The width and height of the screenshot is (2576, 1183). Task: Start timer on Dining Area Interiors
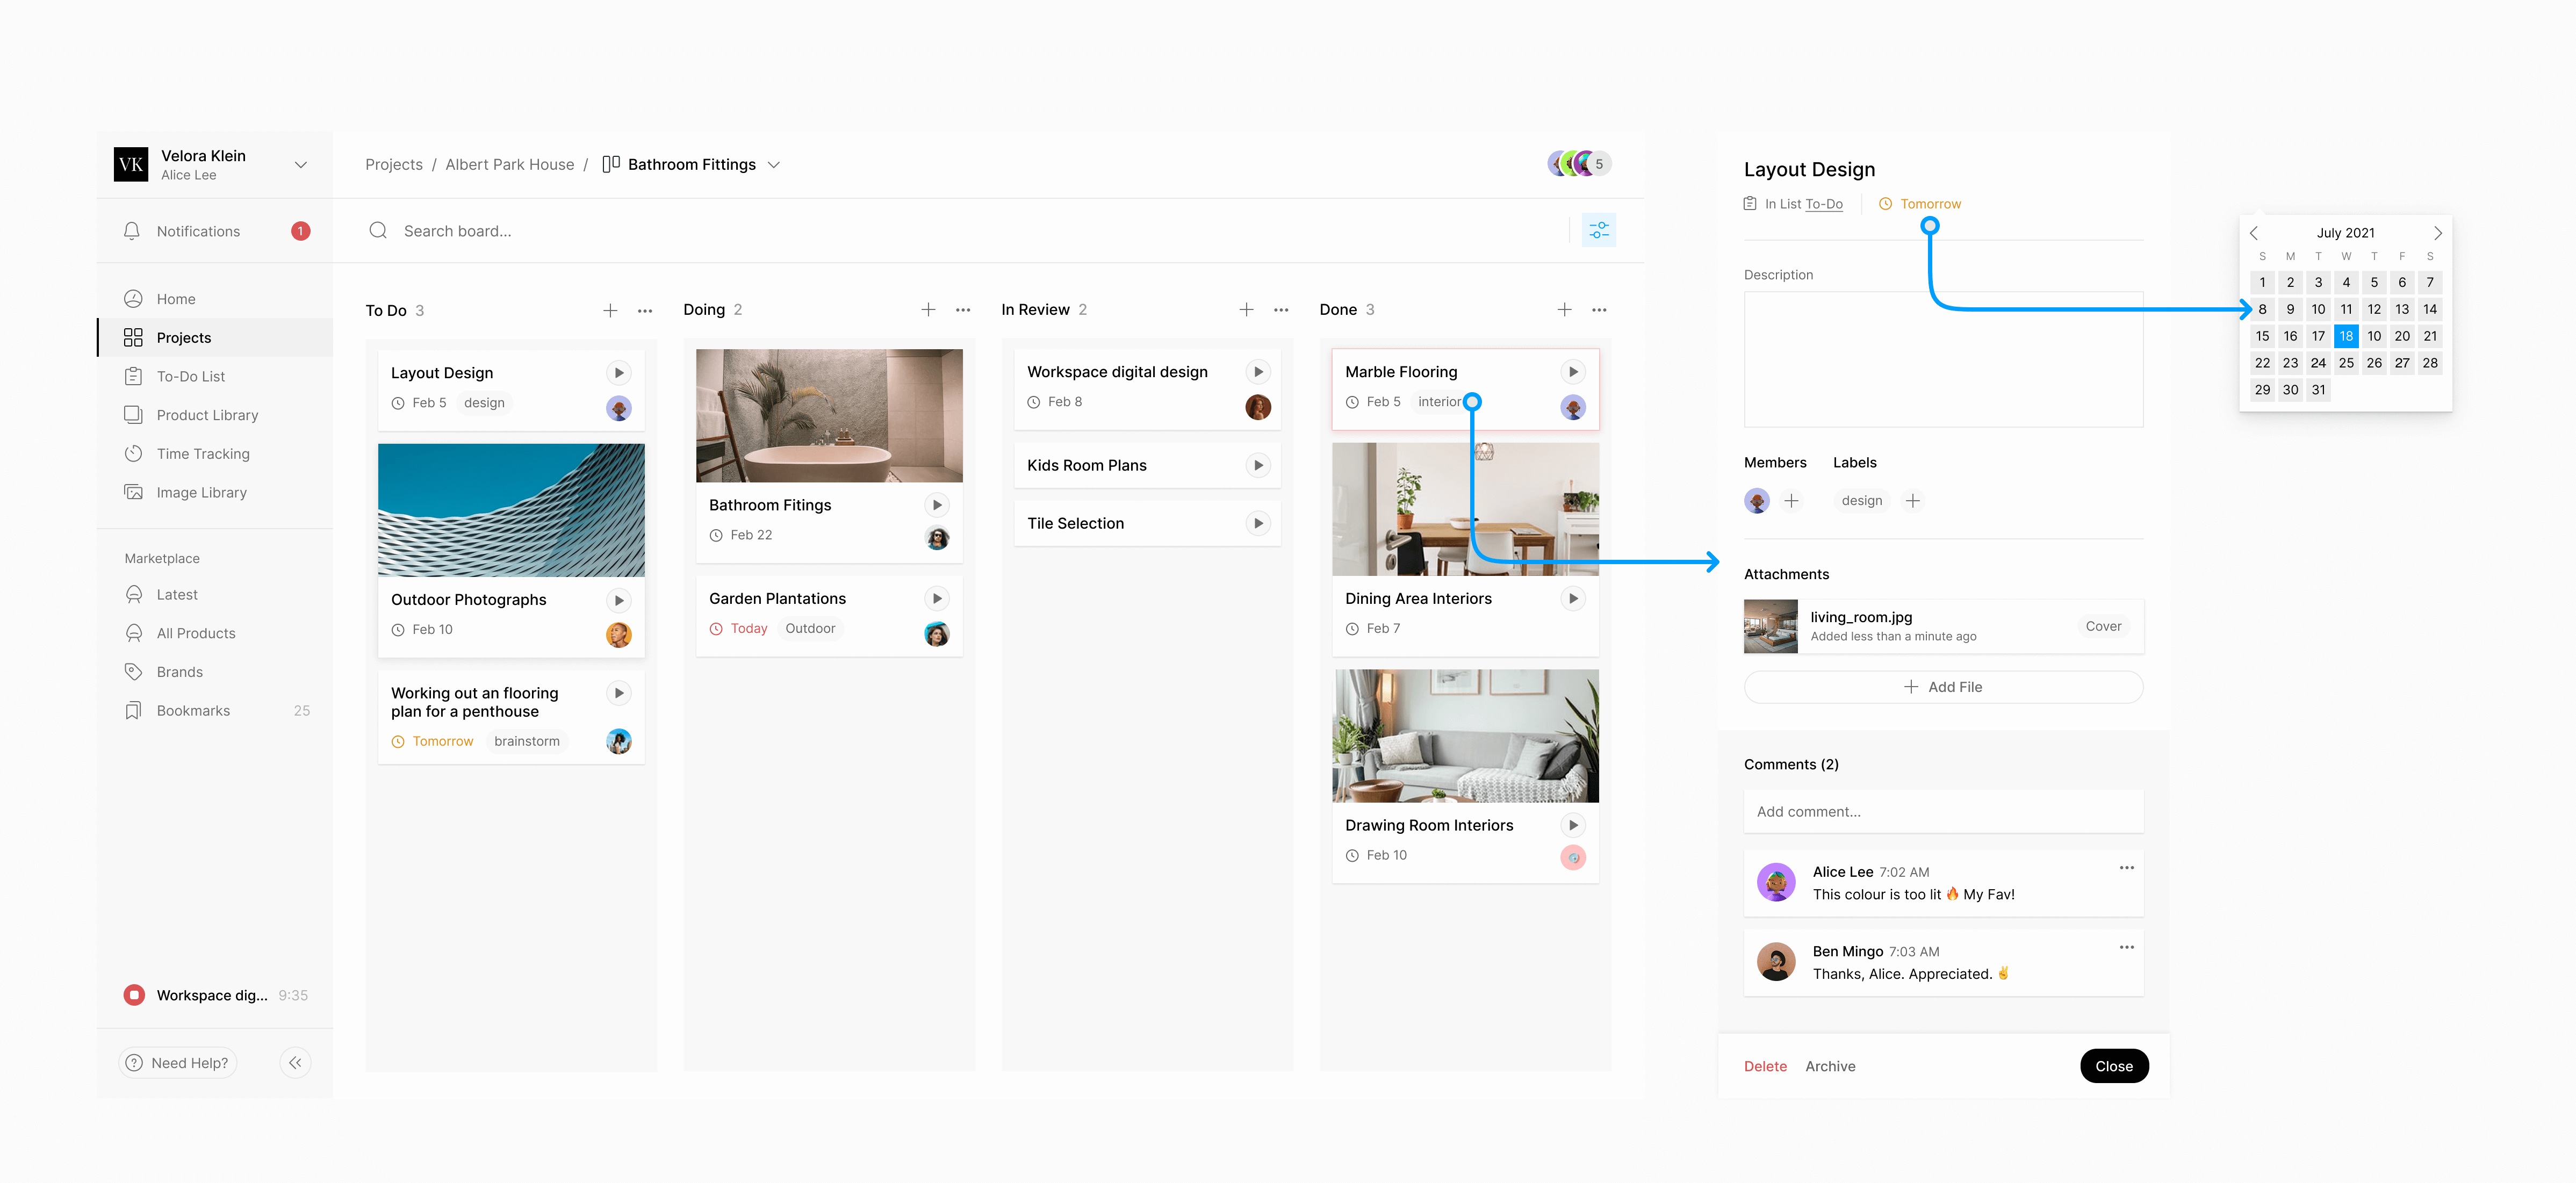pos(1573,598)
